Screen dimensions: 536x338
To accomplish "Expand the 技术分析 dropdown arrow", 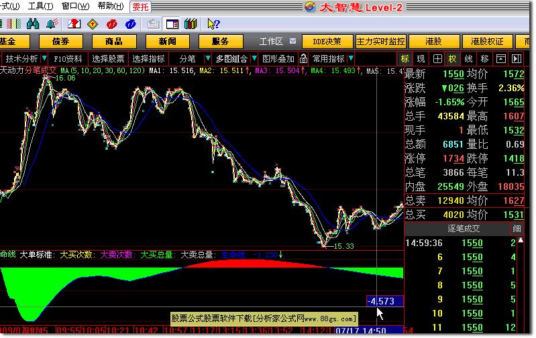I will [x=44, y=58].
